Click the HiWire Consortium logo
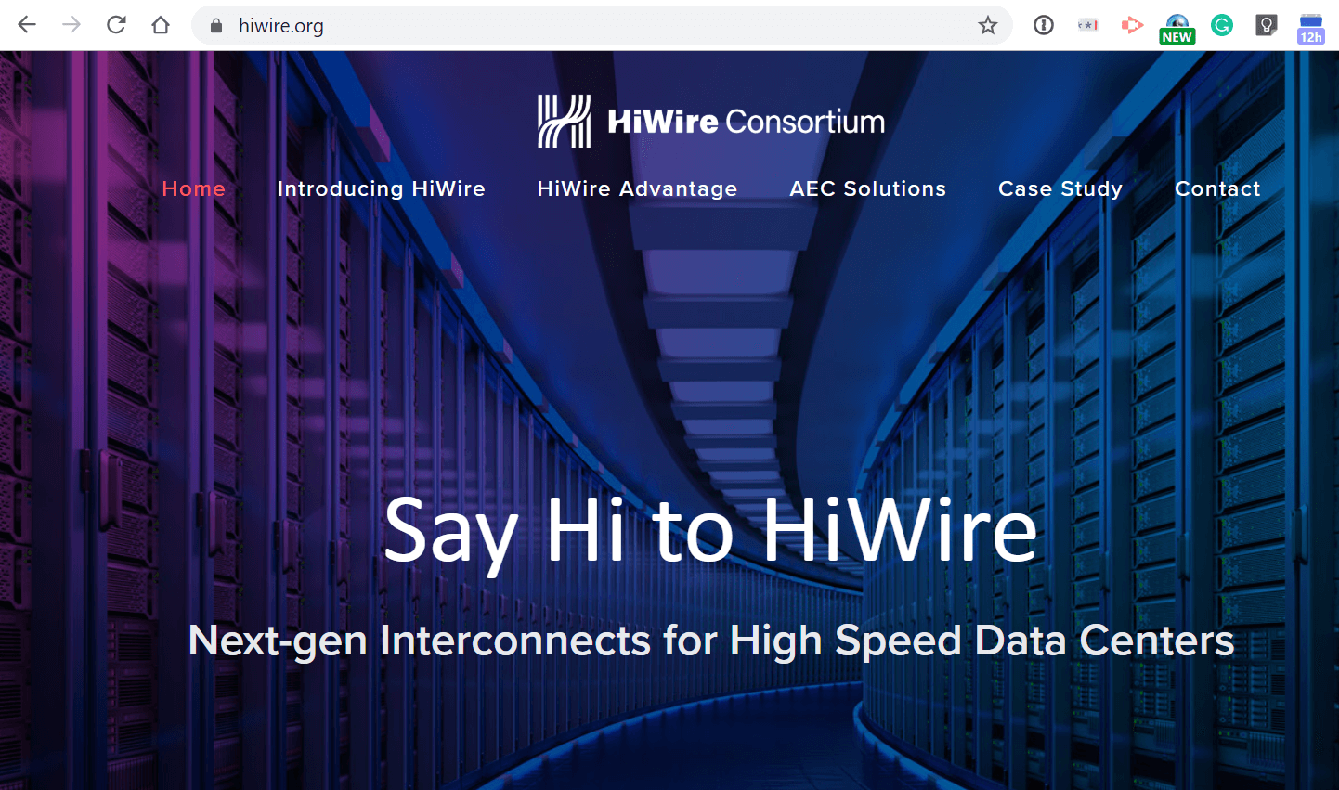1339x790 pixels. 710,119
